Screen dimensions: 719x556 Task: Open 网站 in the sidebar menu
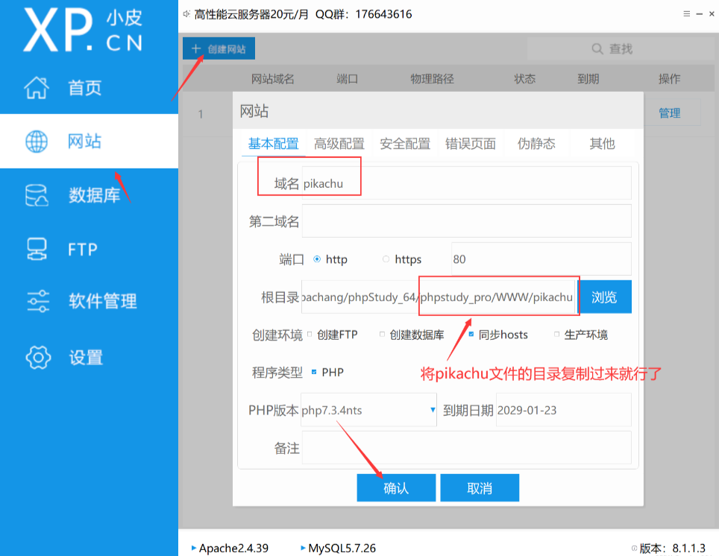point(89,141)
